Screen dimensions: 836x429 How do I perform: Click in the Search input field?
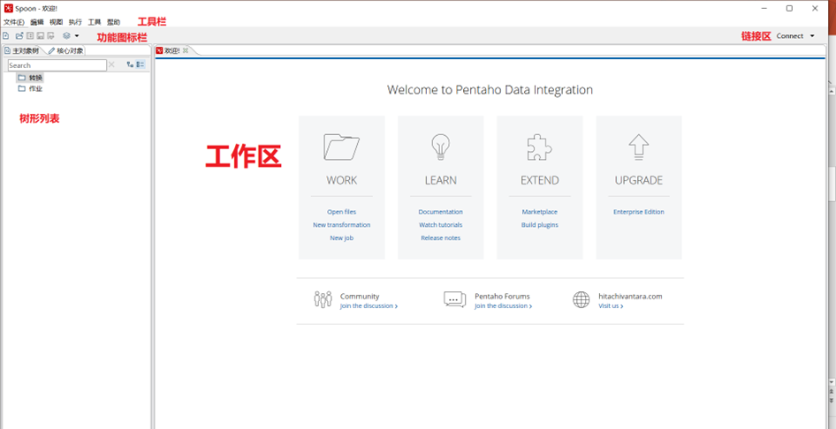tap(57, 65)
